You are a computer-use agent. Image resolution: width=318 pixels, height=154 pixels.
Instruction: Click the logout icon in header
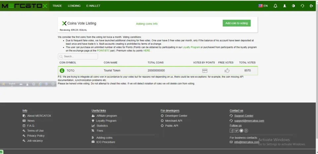pos(311,6)
